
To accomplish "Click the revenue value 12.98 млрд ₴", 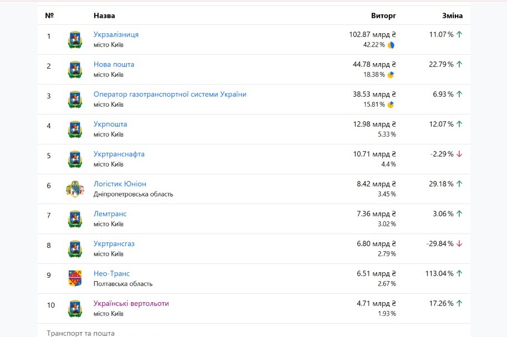I will [x=374, y=124].
